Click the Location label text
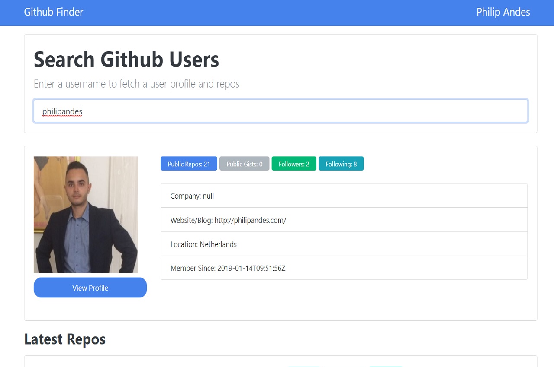The height and width of the screenshot is (367, 554). click(x=184, y=244)
